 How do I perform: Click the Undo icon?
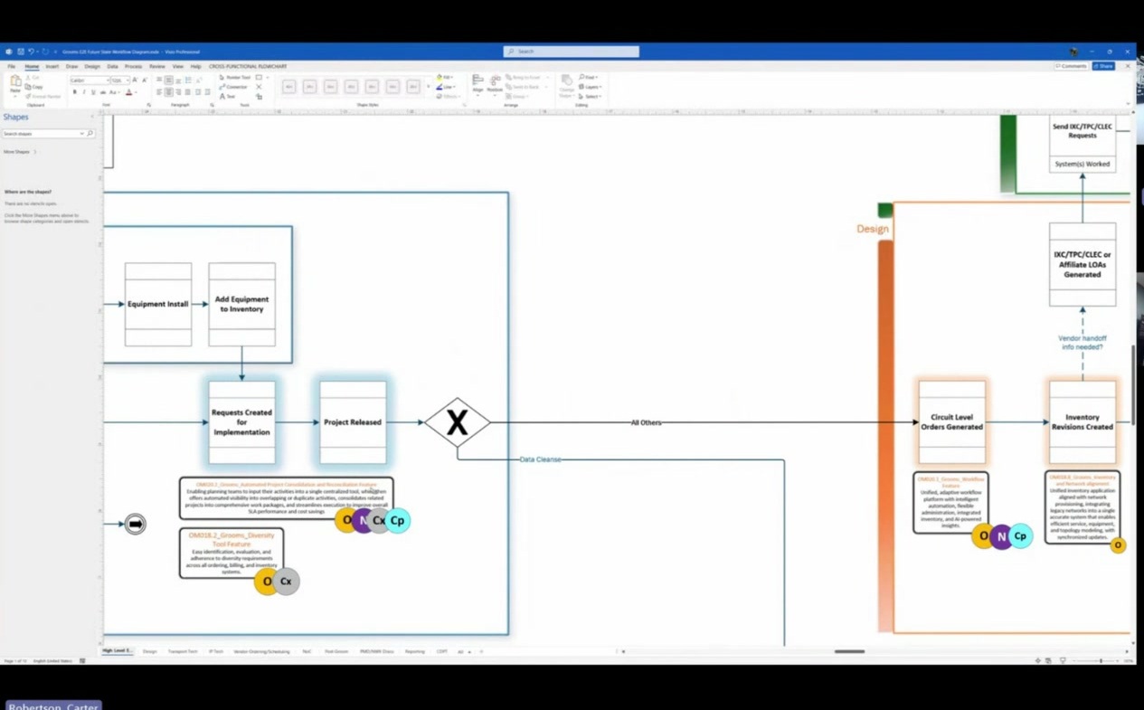click(x=31, y=52)
